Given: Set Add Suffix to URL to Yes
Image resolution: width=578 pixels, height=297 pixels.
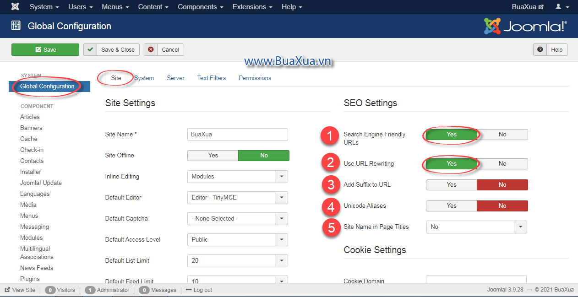Looking at the screenshot, I should [x=452, y=185].
